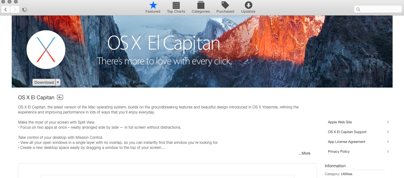Click "There's more to love with every click."
The image size is (404, 178).
[164, 61]
